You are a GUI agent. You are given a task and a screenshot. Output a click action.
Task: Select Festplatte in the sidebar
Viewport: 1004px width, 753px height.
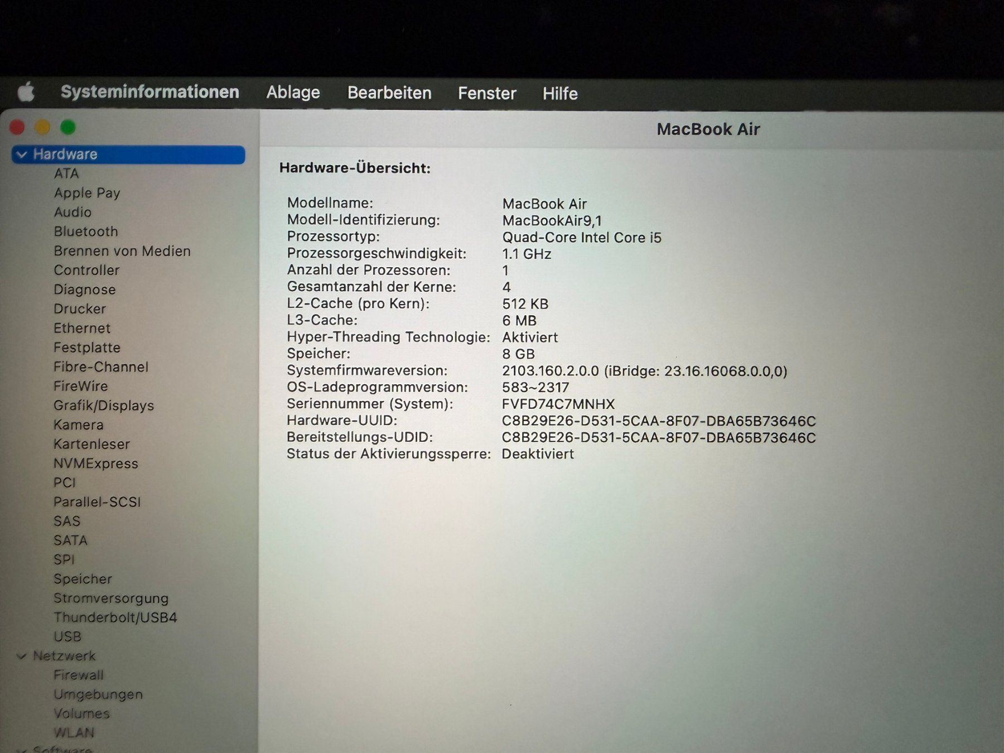coord(87,347)
